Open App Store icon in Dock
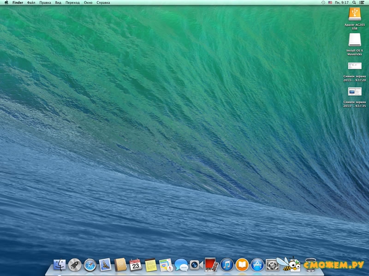 coord(257,265)
